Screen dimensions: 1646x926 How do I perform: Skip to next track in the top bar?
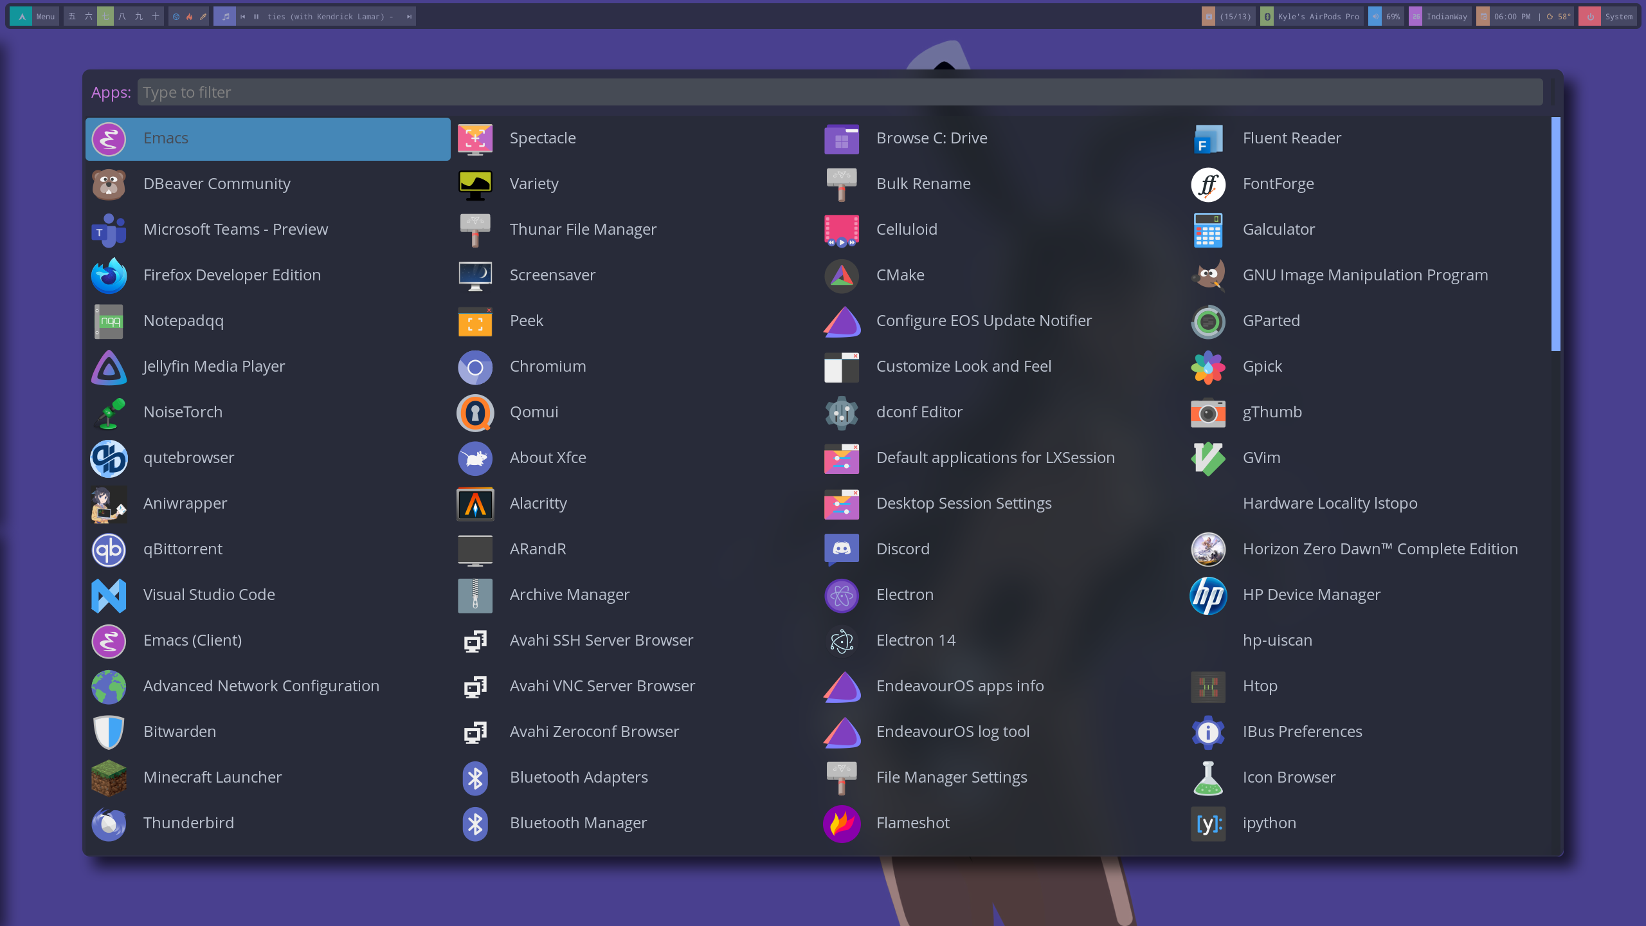click(x=409, y=17)
